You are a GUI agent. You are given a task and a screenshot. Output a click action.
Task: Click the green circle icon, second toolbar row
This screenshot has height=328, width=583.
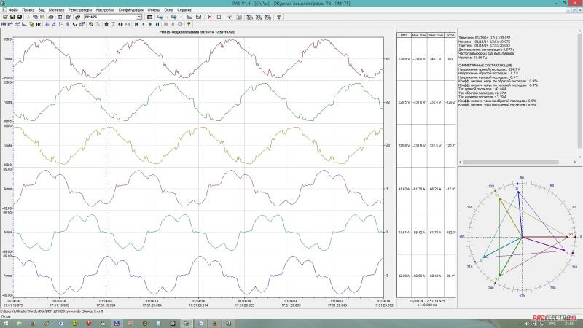pyautogui.click(x=106, y=24)
